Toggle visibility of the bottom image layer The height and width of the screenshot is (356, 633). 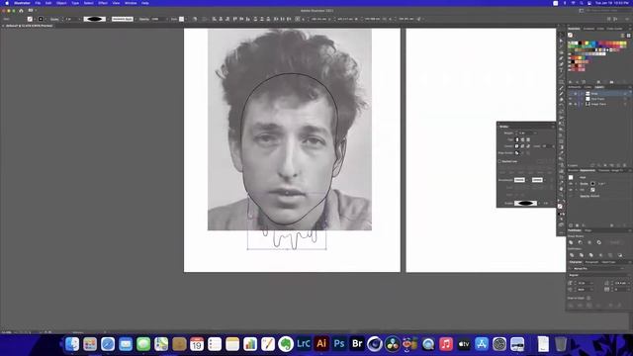click(570, 104)
